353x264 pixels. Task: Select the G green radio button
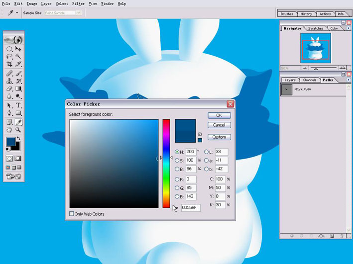click(177, 188)
